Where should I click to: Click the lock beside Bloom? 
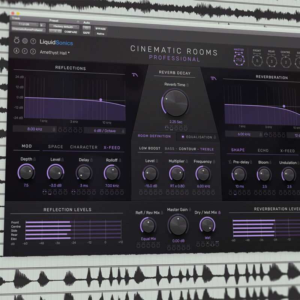(x=270, y=162)
